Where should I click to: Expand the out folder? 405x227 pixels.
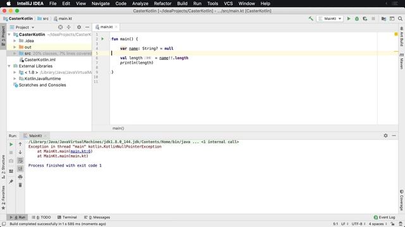[x=15, y=47]
